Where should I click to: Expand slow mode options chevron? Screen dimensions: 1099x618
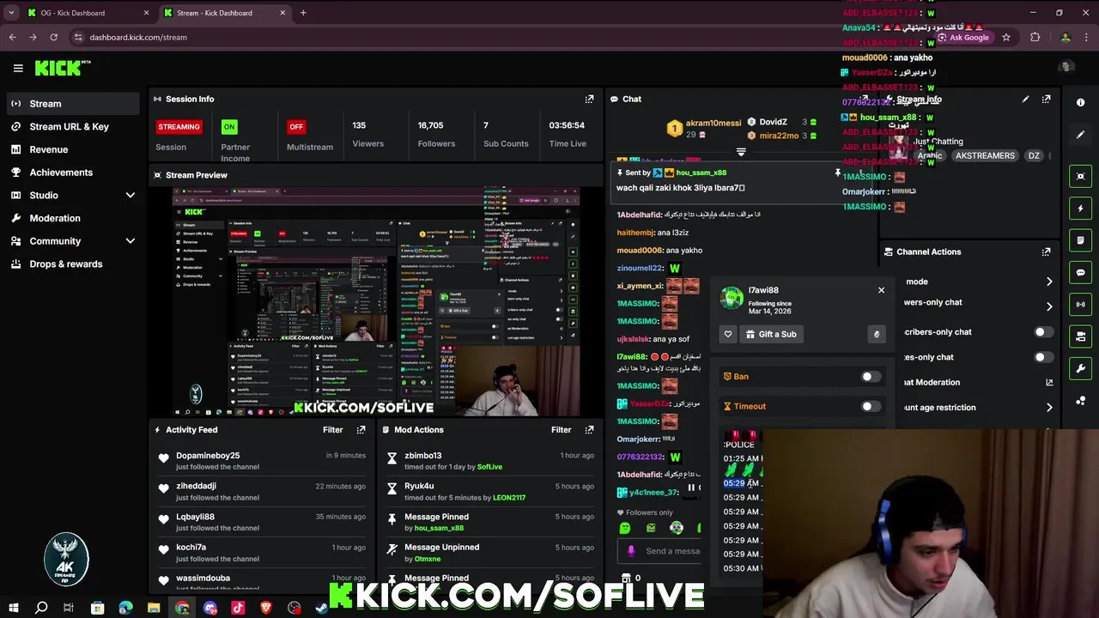click(x=1049, y=282)
